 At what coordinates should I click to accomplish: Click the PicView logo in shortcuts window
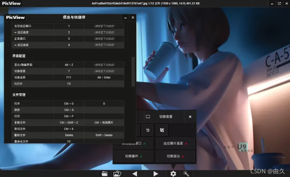click(15, 17)
